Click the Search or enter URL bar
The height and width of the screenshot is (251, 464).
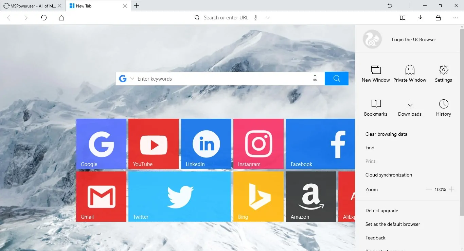point(226,18)
